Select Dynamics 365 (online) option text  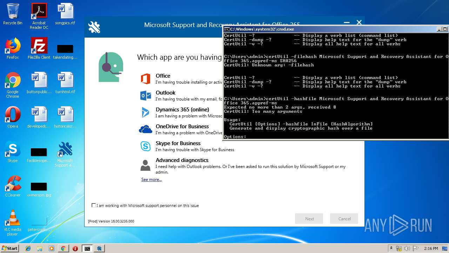182,109
